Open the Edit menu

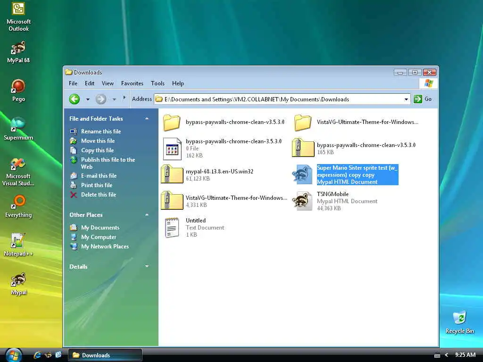[90, 83]
